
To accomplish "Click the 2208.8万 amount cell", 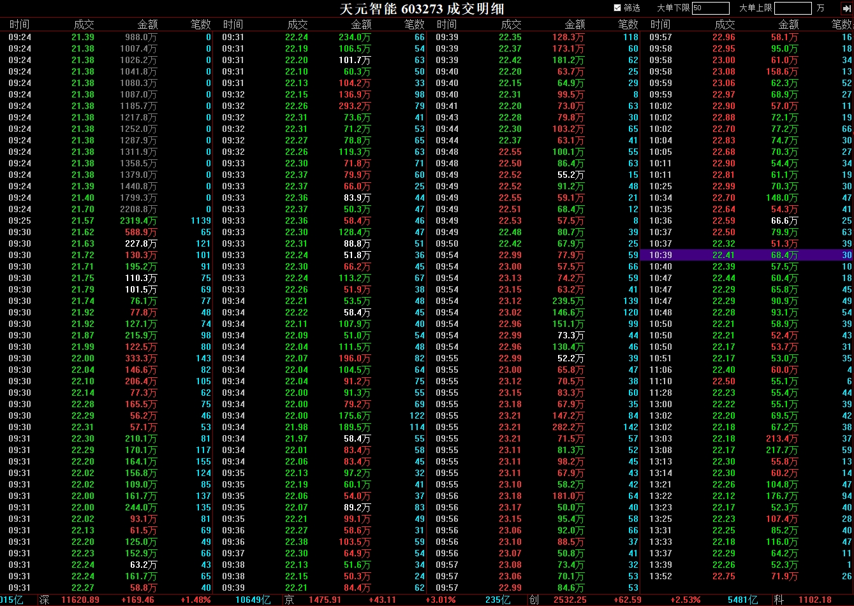I will point(138,209).
